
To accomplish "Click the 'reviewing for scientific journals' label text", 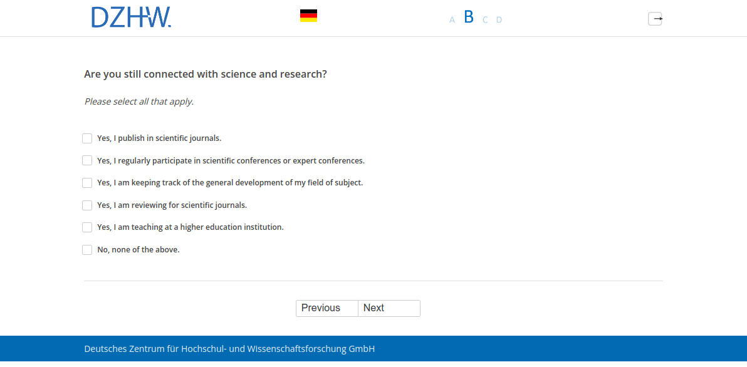I will coord(172,205).
